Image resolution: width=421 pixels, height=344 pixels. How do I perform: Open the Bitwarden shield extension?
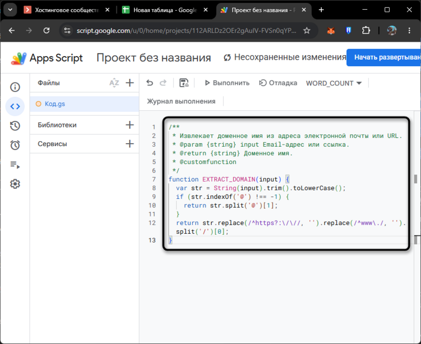(349, 30)
